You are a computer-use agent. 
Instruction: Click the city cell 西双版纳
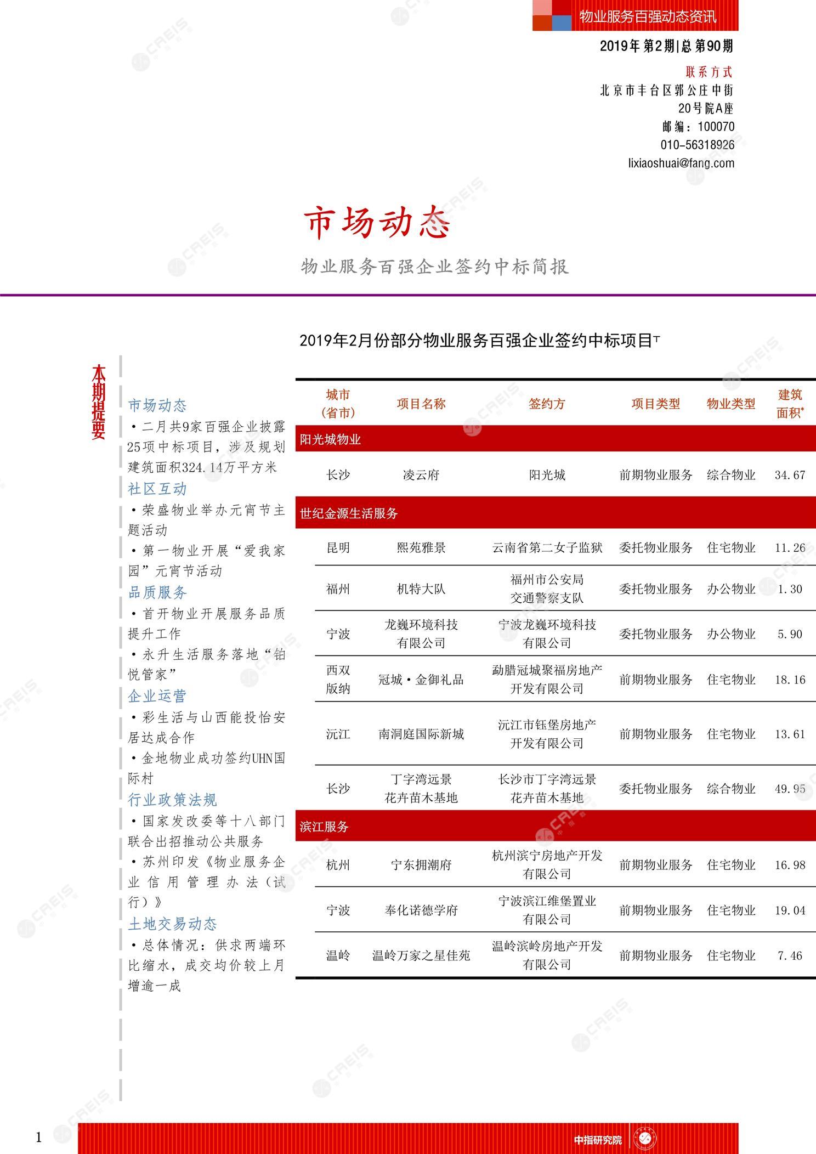[x=338, y=680]
